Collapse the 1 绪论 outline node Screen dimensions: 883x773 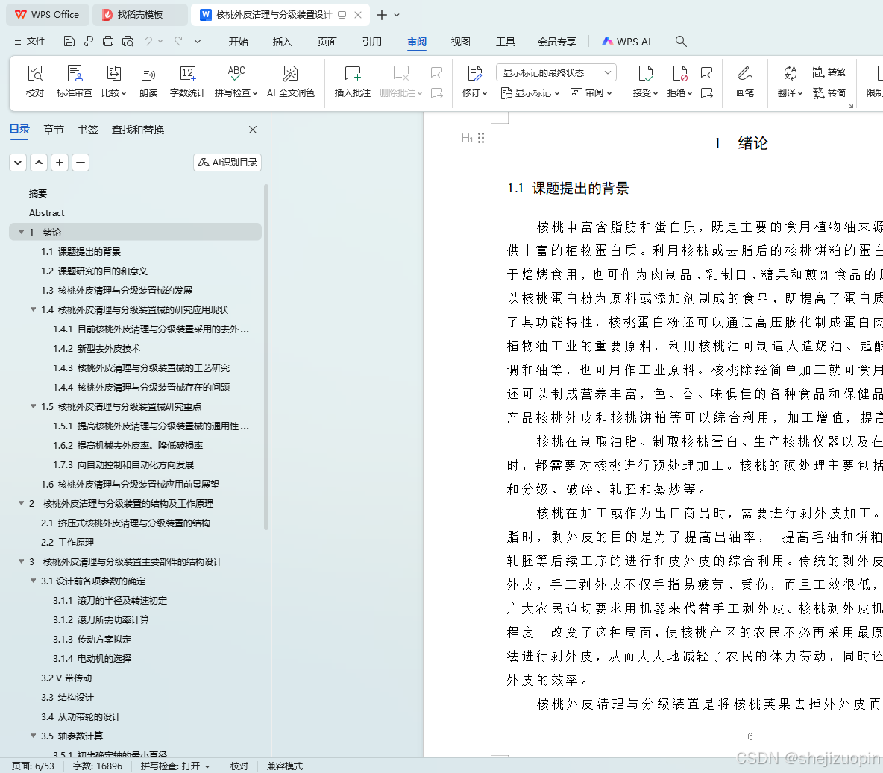coord(22,232)
